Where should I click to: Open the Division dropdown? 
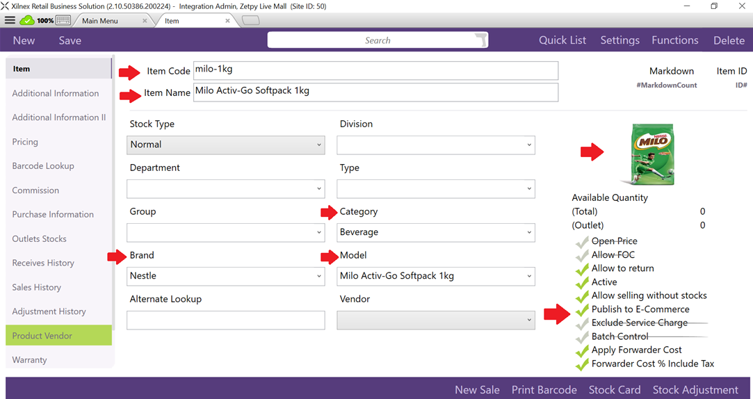pos(435,145)
